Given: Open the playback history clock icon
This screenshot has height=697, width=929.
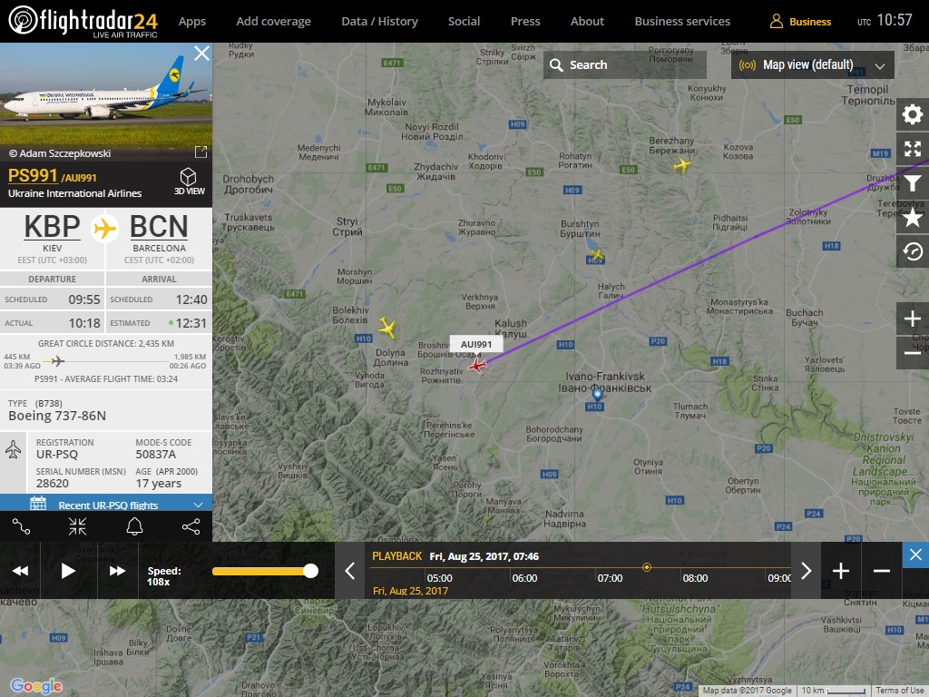Looking at the screenshot, I should coord(913,252).
